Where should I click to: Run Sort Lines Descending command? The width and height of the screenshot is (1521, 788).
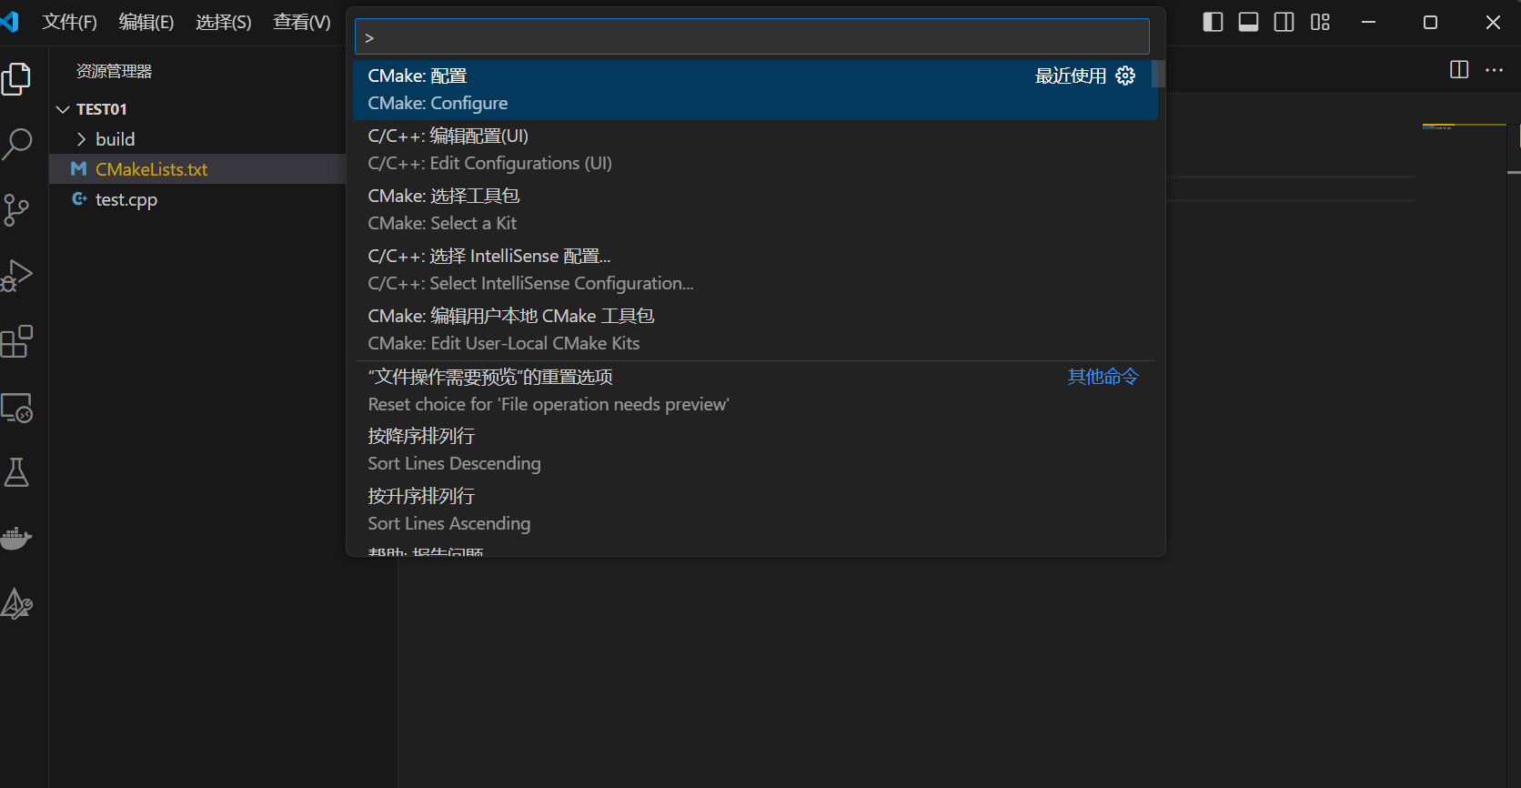pos(755,450)
